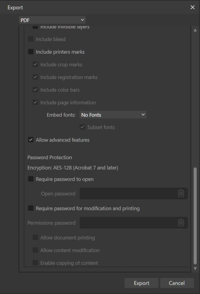The height and width of the screenshot is (294, 200).
Task: Toggle the Include invisible layers checkbox
Action: click(x=35, y=27)
